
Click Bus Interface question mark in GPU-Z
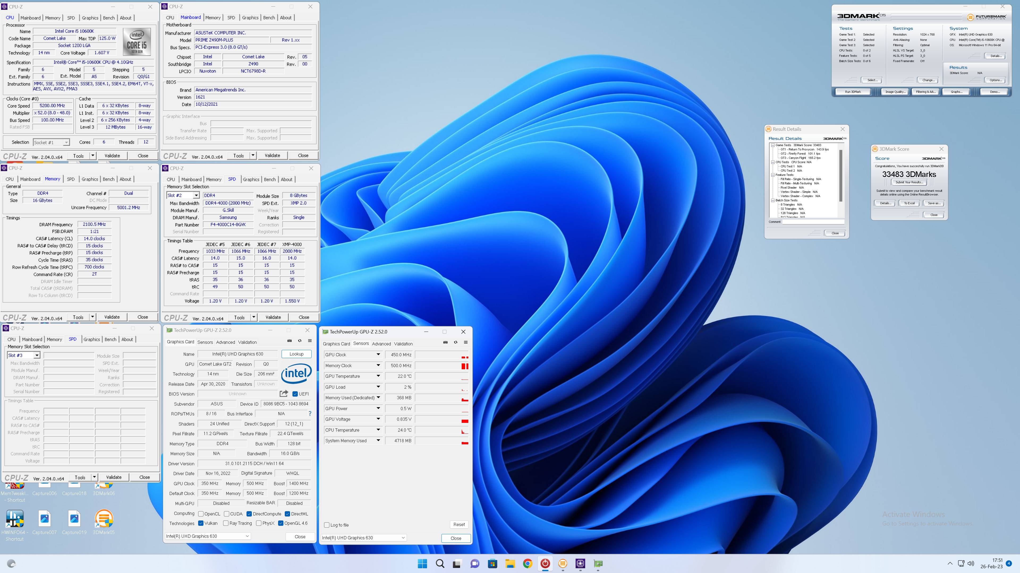310,414
